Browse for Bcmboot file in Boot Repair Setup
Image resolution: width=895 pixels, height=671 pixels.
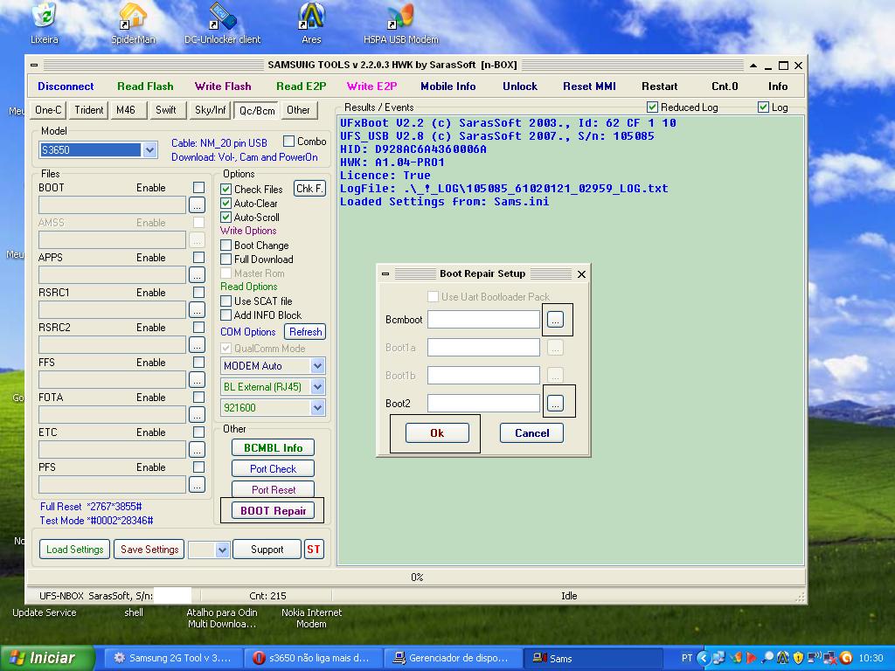pos(555,319)
